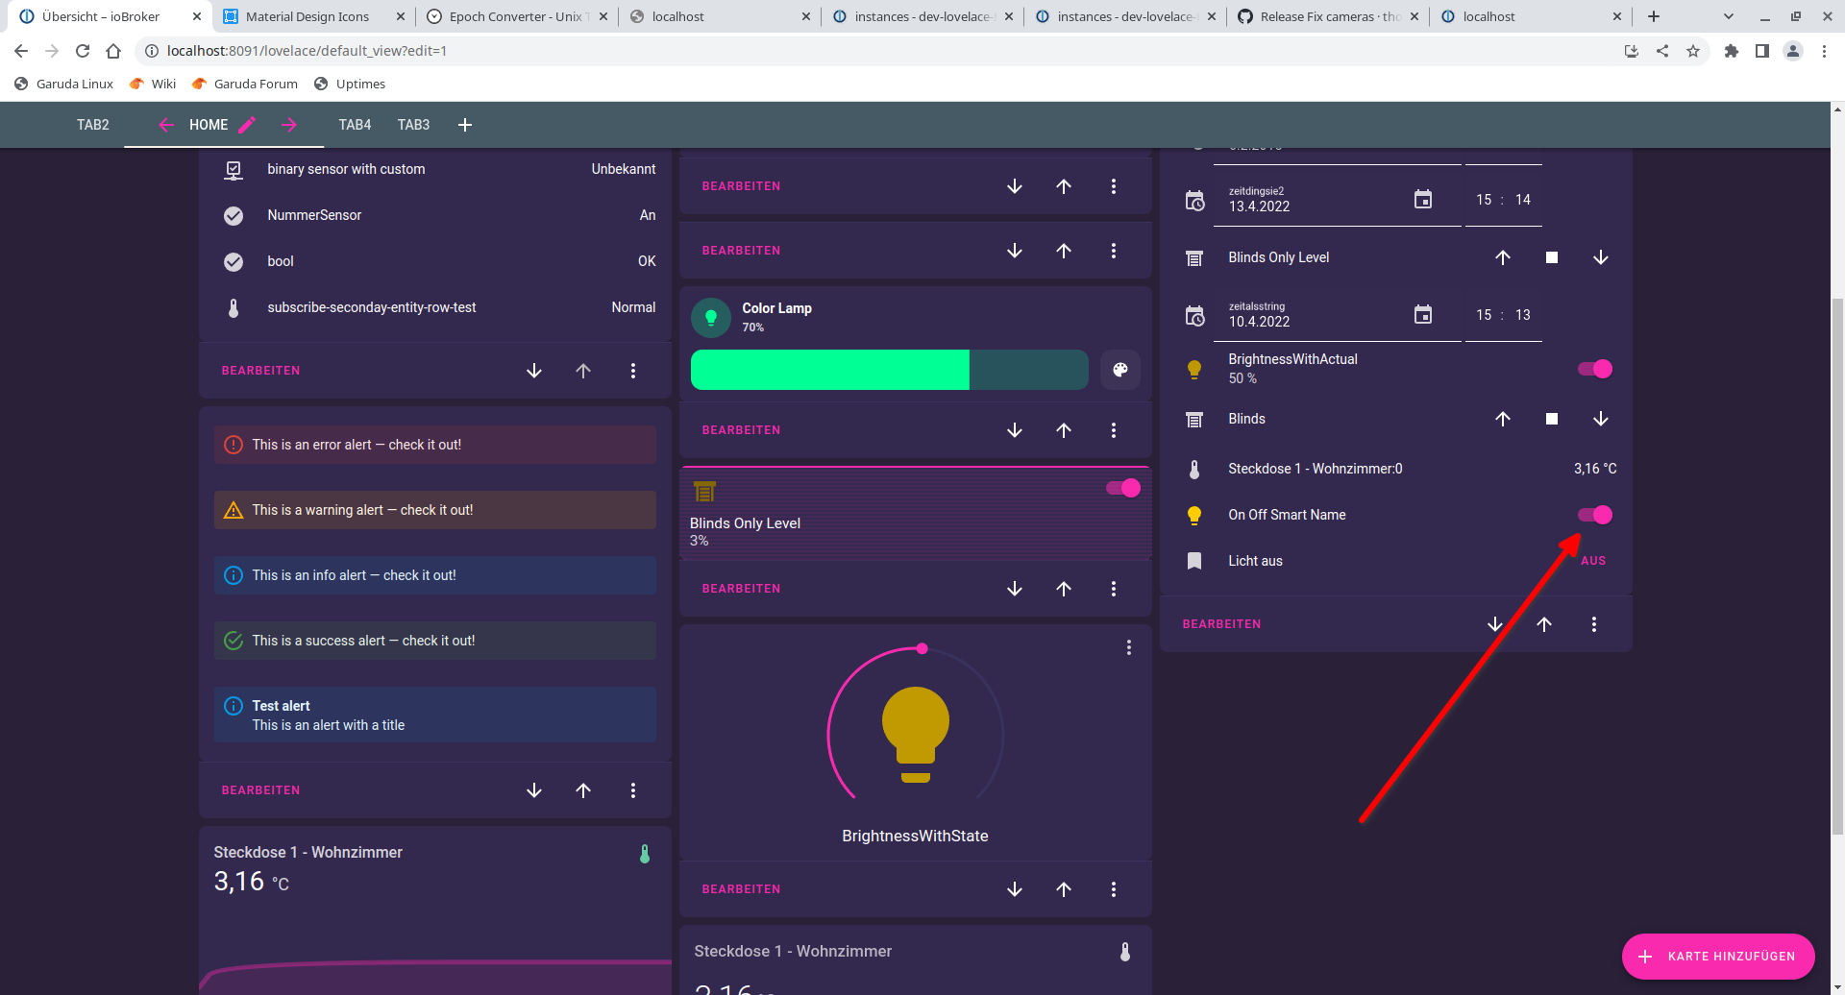The image size is (1845, 995).
Task: Adjust BrightnessWithState circular slider handle
Action: click(922, 648)
